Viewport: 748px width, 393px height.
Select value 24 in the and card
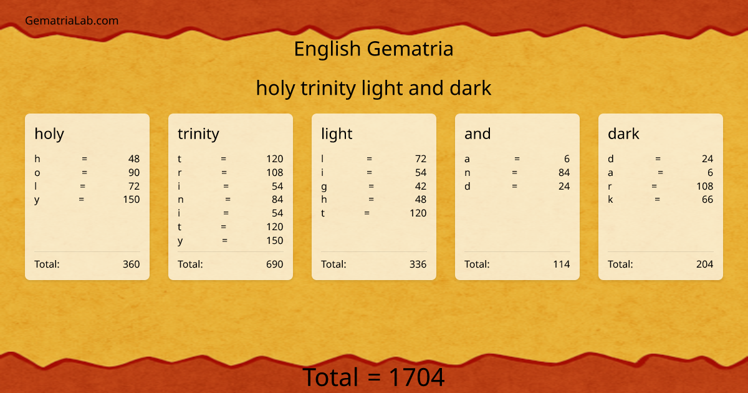click(x=564, y=186)
